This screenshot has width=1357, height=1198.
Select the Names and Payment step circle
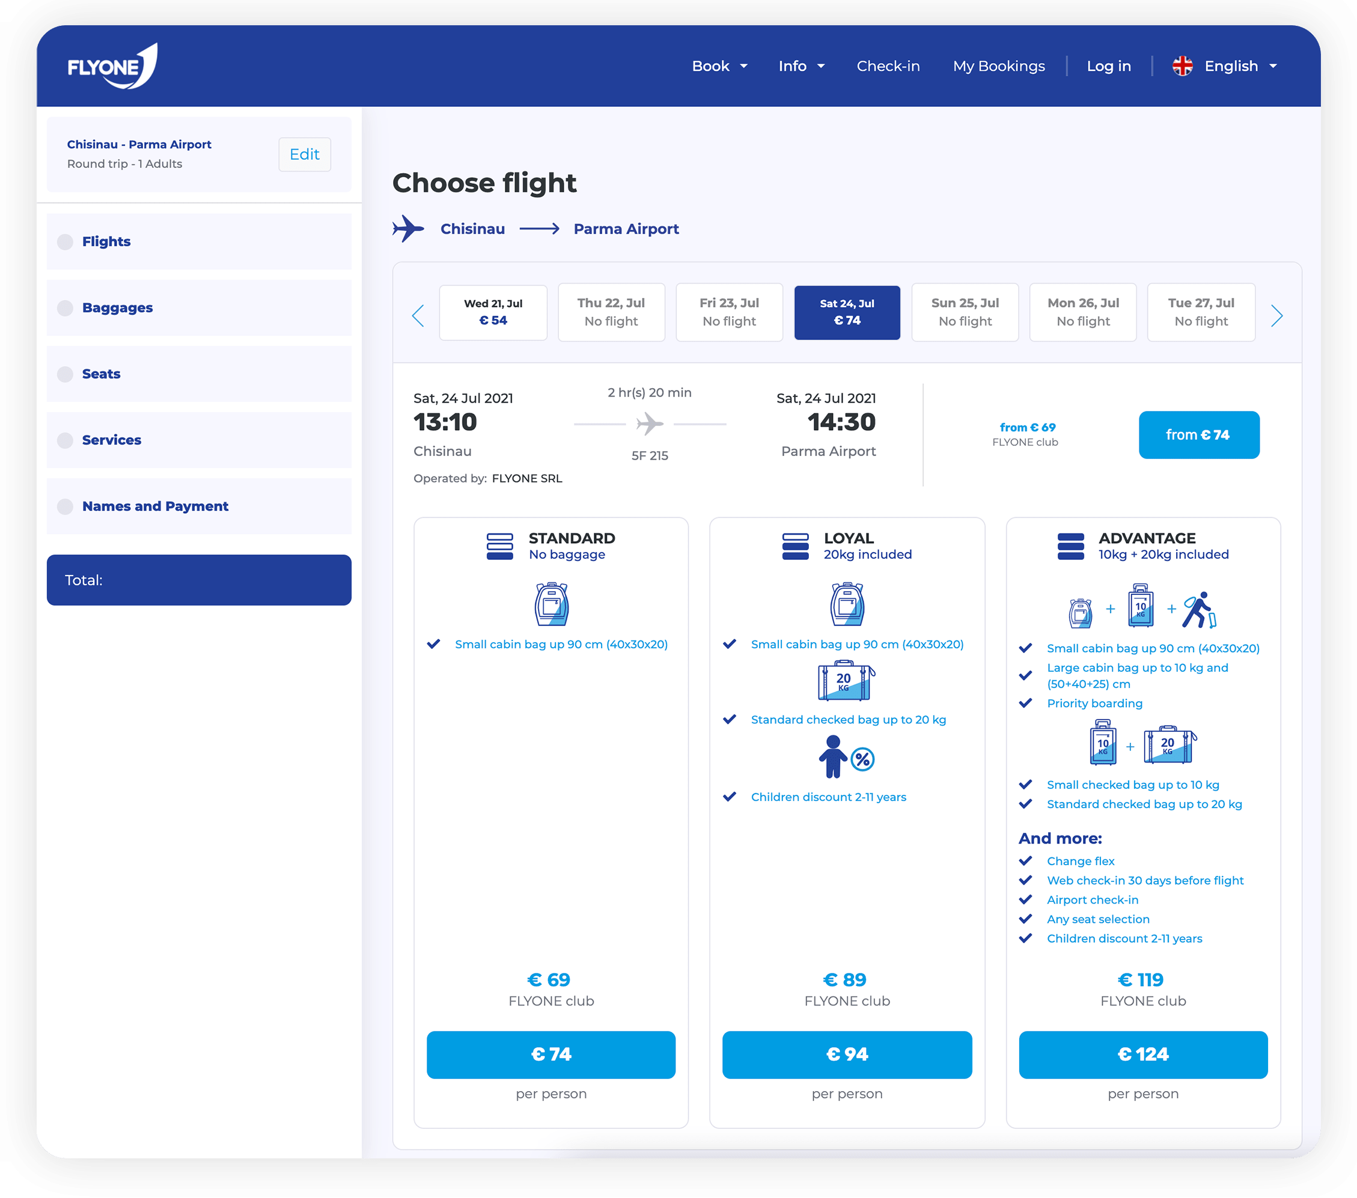(65, 506)
